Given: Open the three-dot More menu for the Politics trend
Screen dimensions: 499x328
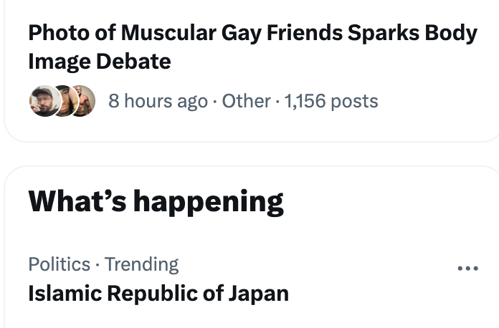Looking at the screenshot, I should (x=467, y=269).
